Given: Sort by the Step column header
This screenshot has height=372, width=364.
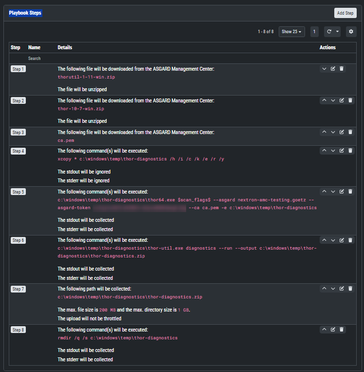Looking at the screenshot, I should click(x=16, y=48).
